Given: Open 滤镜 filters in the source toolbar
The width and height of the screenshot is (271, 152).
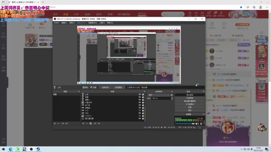Looking at the screenshot, I should pos(93,87).
